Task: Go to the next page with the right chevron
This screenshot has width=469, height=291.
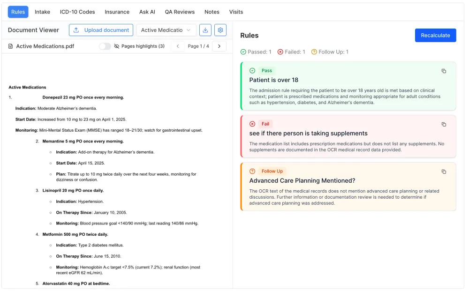Action: tap(219, 46)
